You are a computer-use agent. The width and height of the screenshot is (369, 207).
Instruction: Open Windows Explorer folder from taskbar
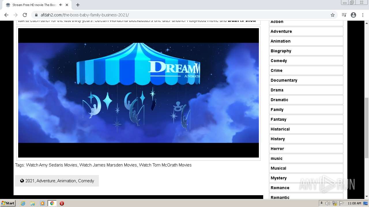pos(33,203)
